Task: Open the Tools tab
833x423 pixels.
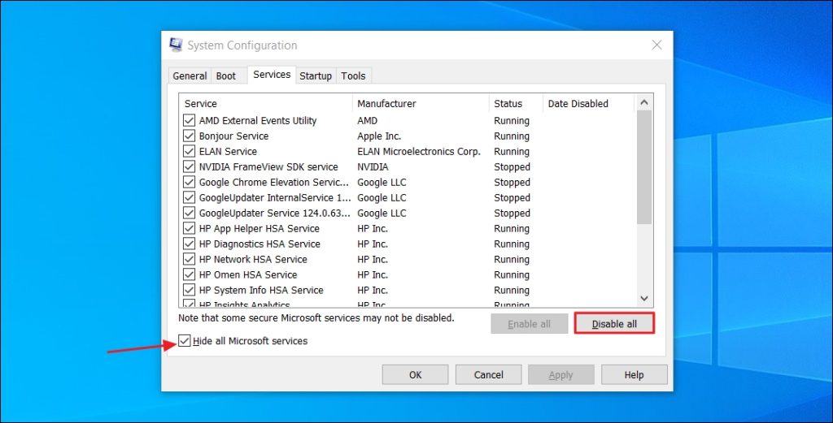Action: (353, 76)
